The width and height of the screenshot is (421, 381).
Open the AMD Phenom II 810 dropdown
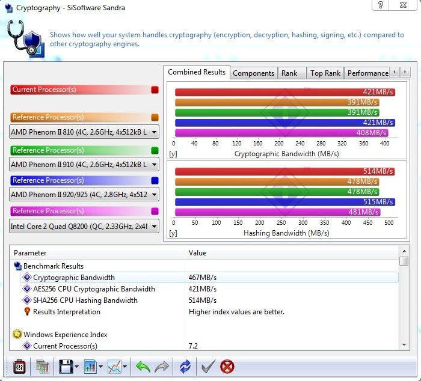tap(84, 132)
